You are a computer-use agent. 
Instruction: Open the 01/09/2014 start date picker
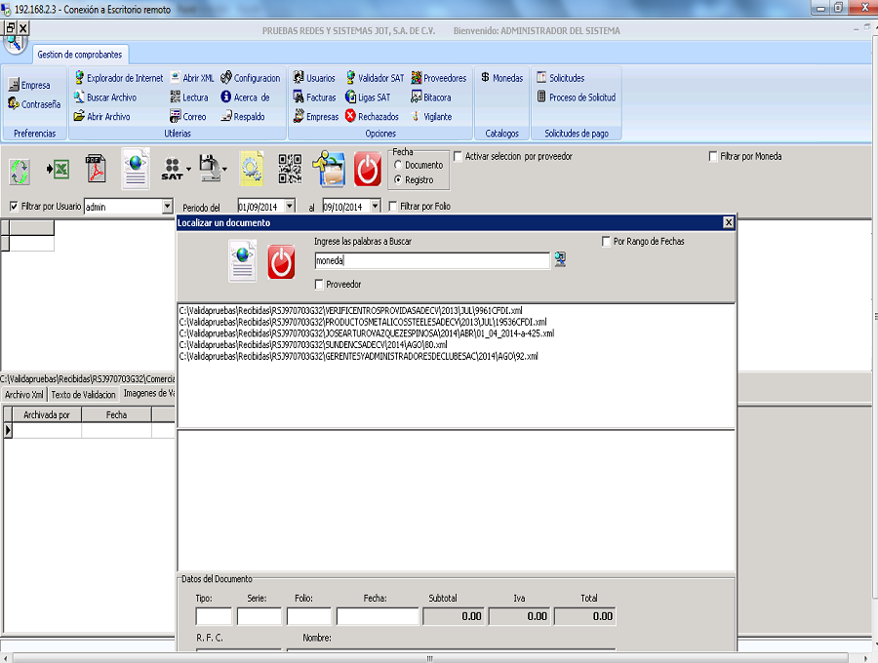click(290, 207)
